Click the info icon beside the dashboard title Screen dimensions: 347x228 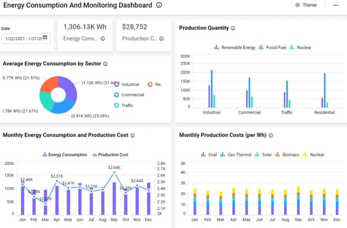pyautogui.click(x=159, y=5)
